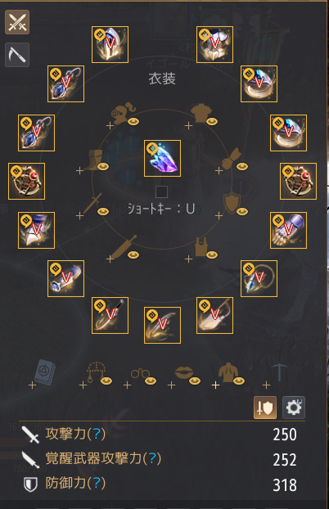Select the crystal item in the center slot

(x=162, y=159)
